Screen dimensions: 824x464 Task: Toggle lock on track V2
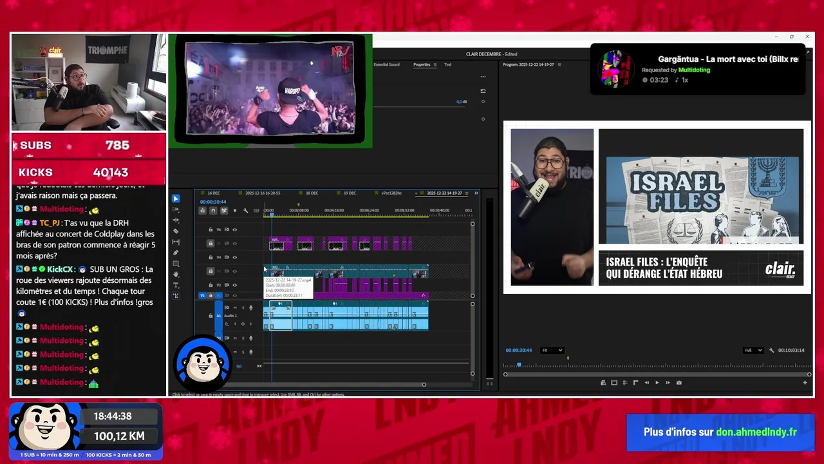211,285
